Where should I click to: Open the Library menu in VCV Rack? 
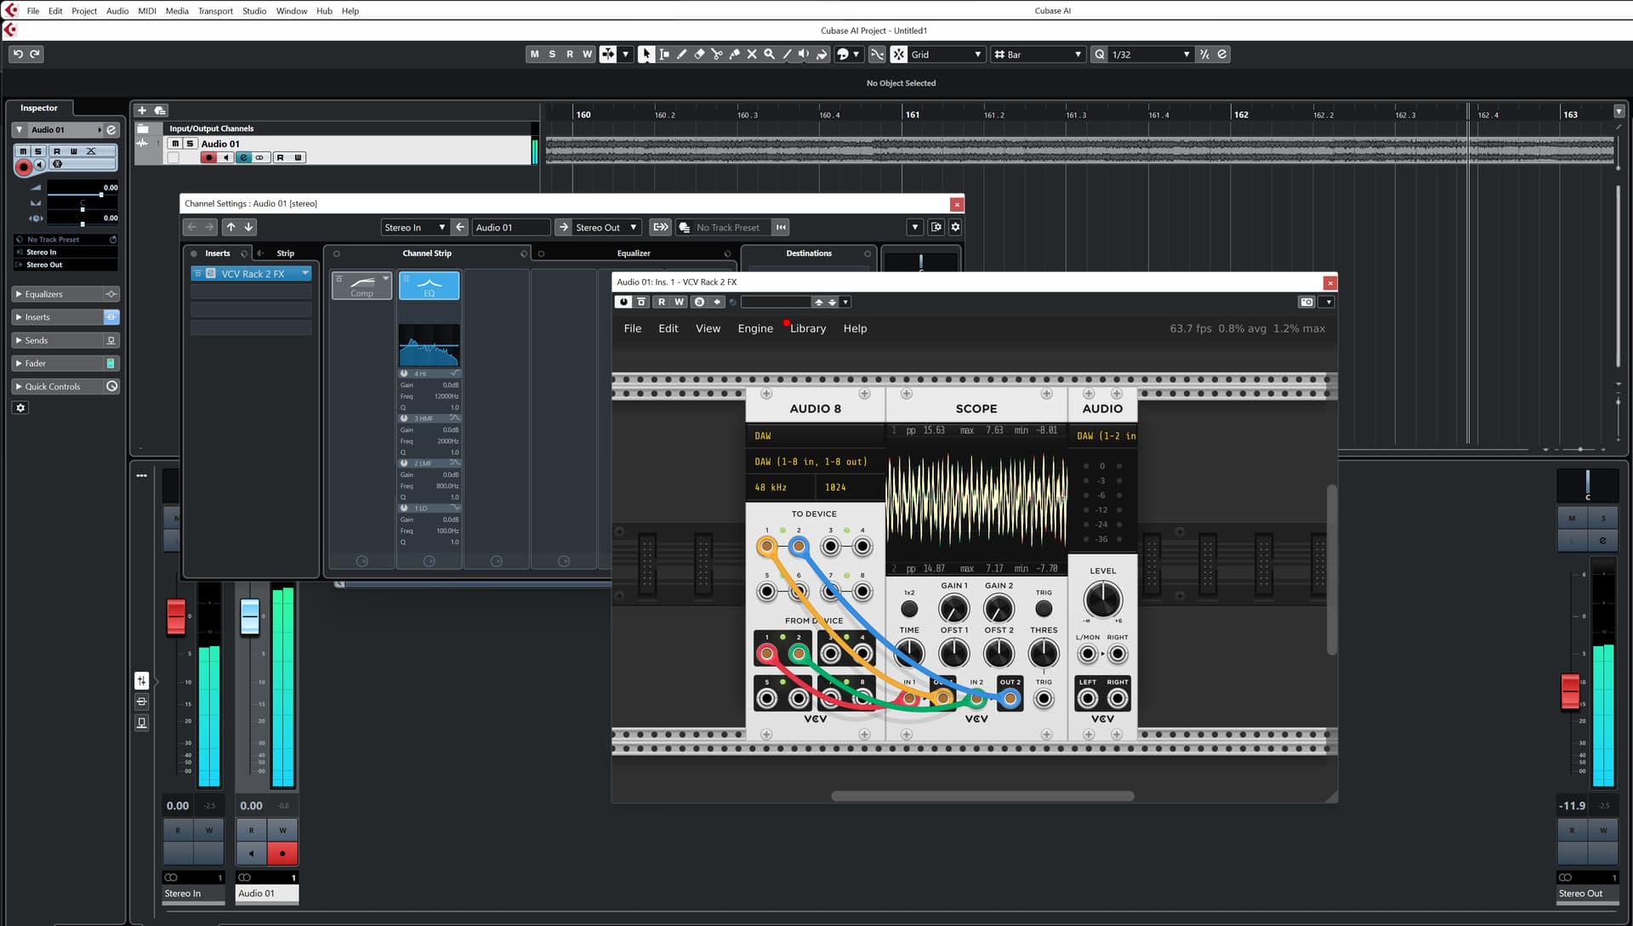point(807,327)
